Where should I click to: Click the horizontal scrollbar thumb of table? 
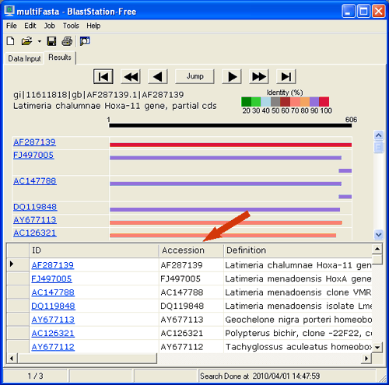click(87, 359)
